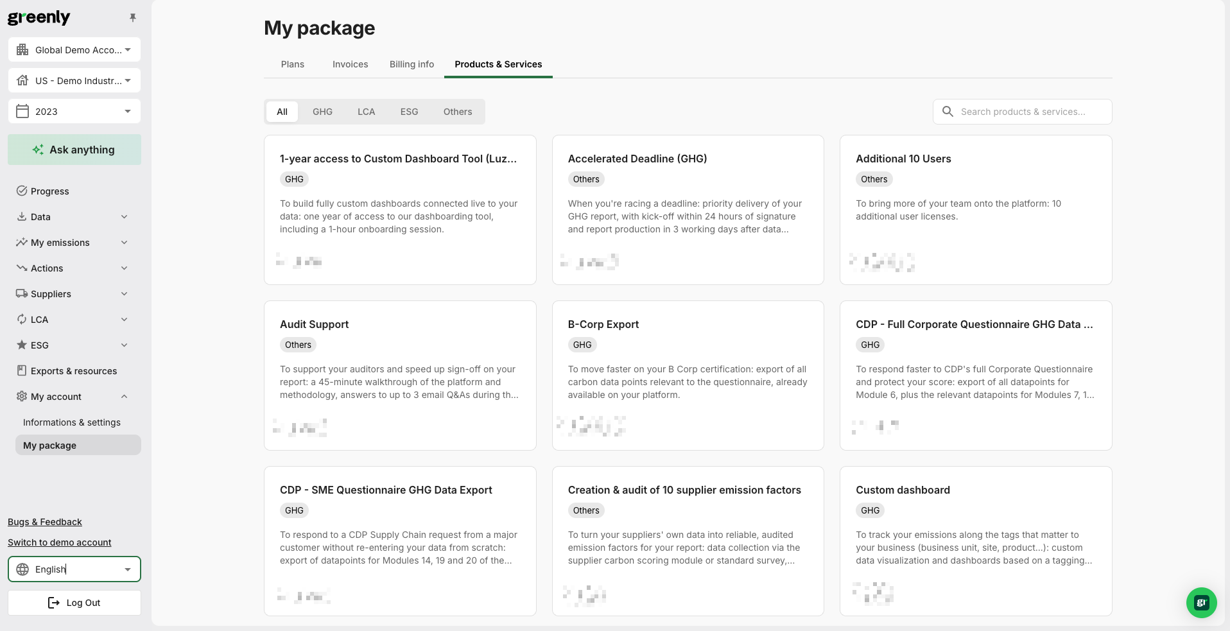This screenshot has height=631, width=1230.
Task: Open the Global Demo Account dropdown
Action: [74, 49]
